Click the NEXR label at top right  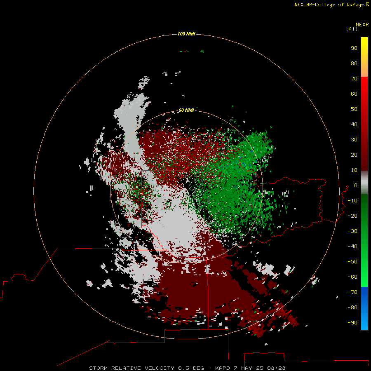362,25
